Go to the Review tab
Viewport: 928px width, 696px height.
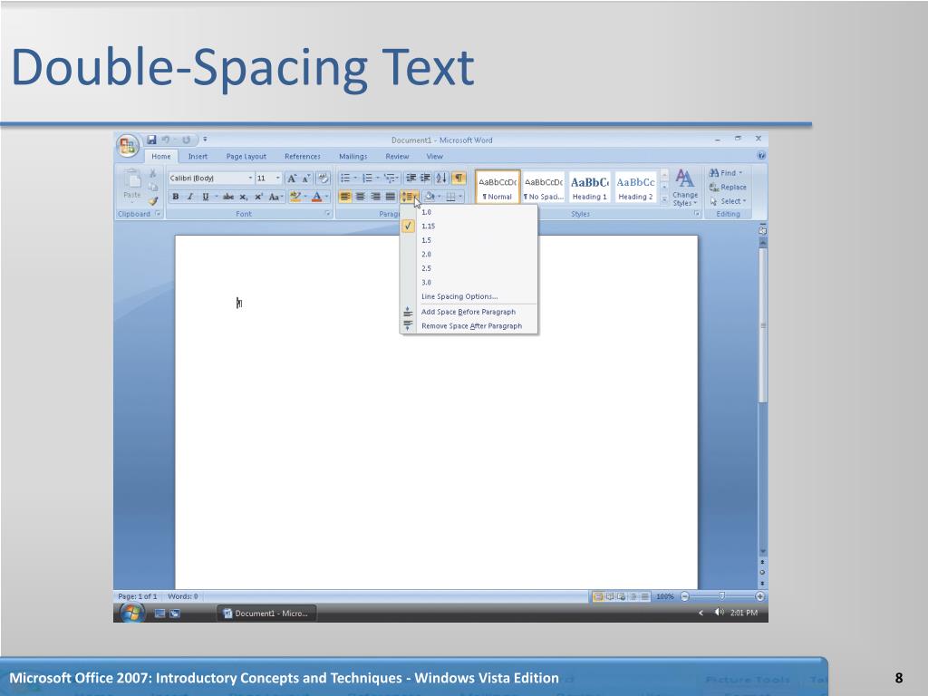click(x=397, y=156)
